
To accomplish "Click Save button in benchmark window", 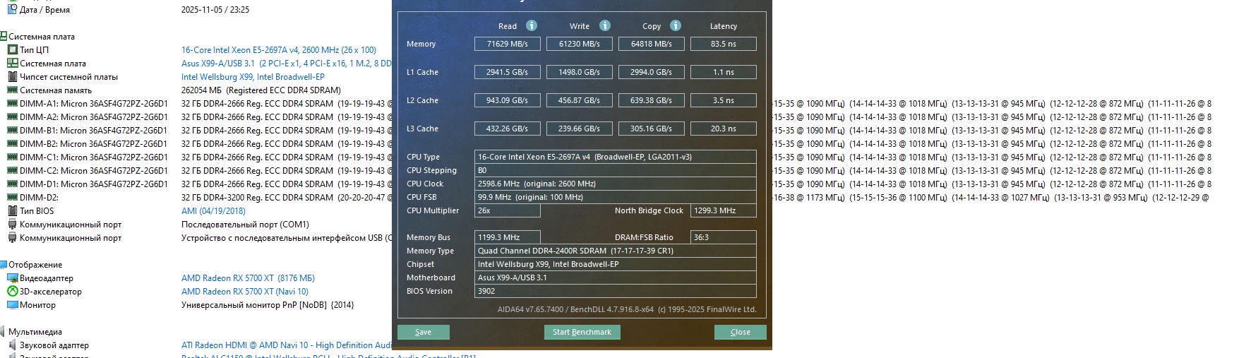I will pos(424,332).
